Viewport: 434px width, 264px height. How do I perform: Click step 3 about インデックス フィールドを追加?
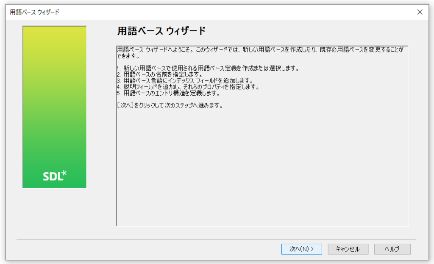185,81
